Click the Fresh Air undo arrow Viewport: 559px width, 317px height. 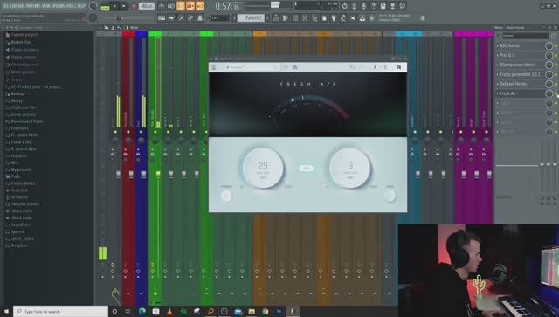352,67
